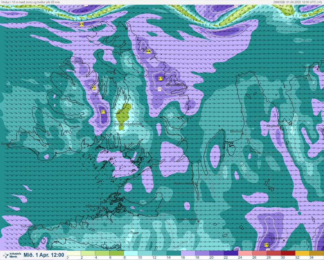Pick the 4–6 m/s green legend swatch
Image resolution: width=324 pixels, height=260 pixels.
click(x=102, y=253)
